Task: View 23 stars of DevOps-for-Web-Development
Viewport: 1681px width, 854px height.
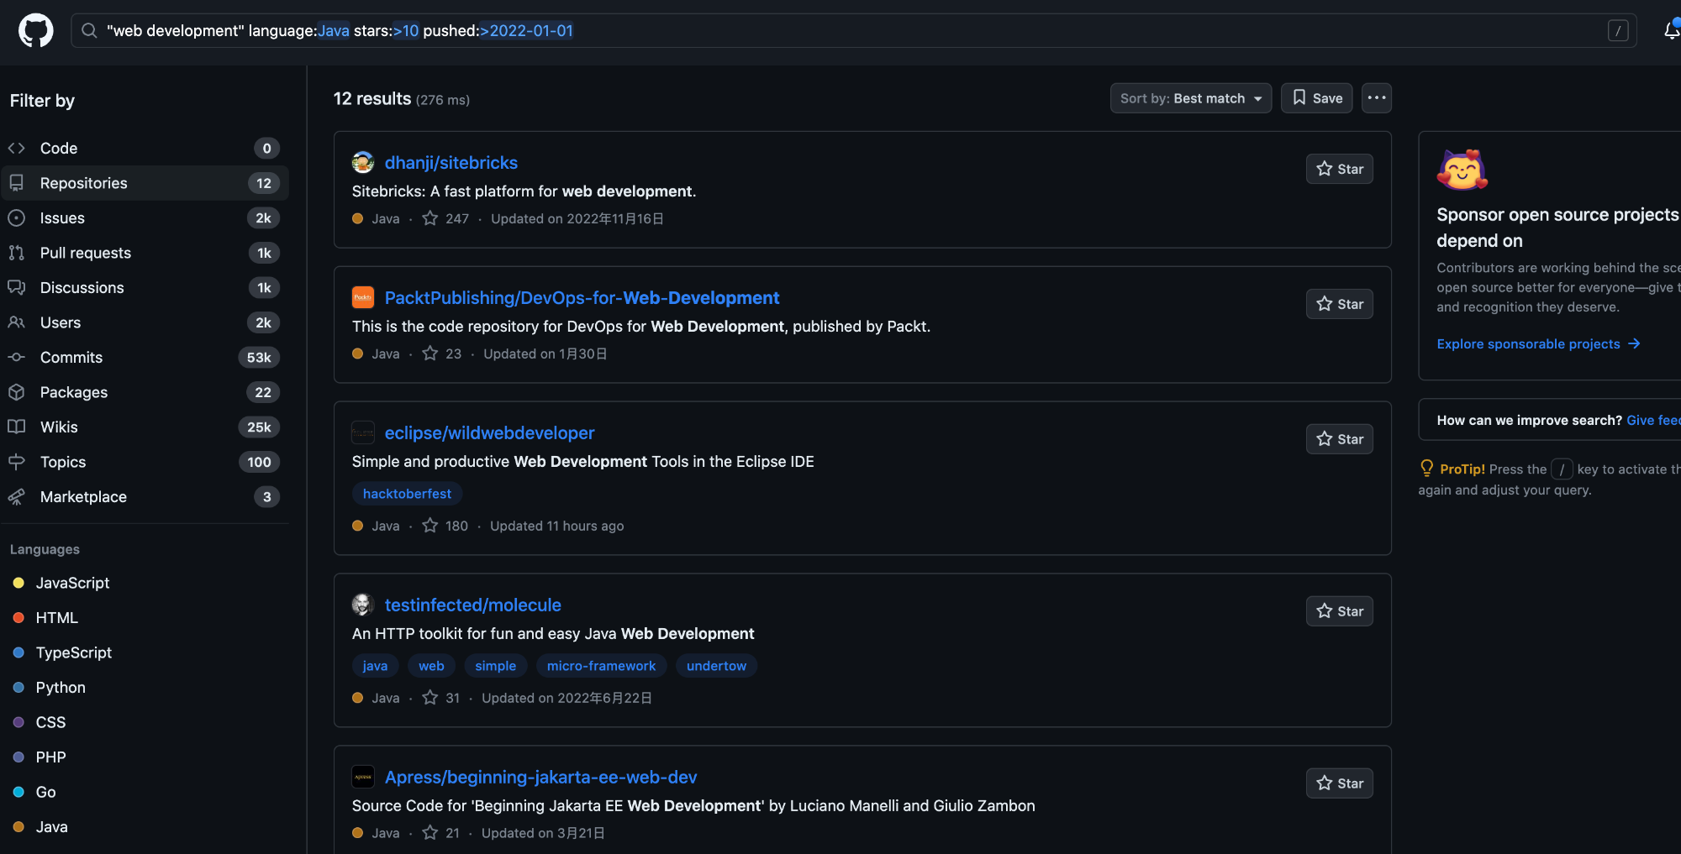Action: tap(442, 354)
